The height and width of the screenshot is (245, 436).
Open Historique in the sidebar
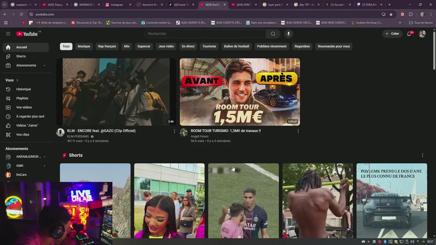tap(26, 89)
